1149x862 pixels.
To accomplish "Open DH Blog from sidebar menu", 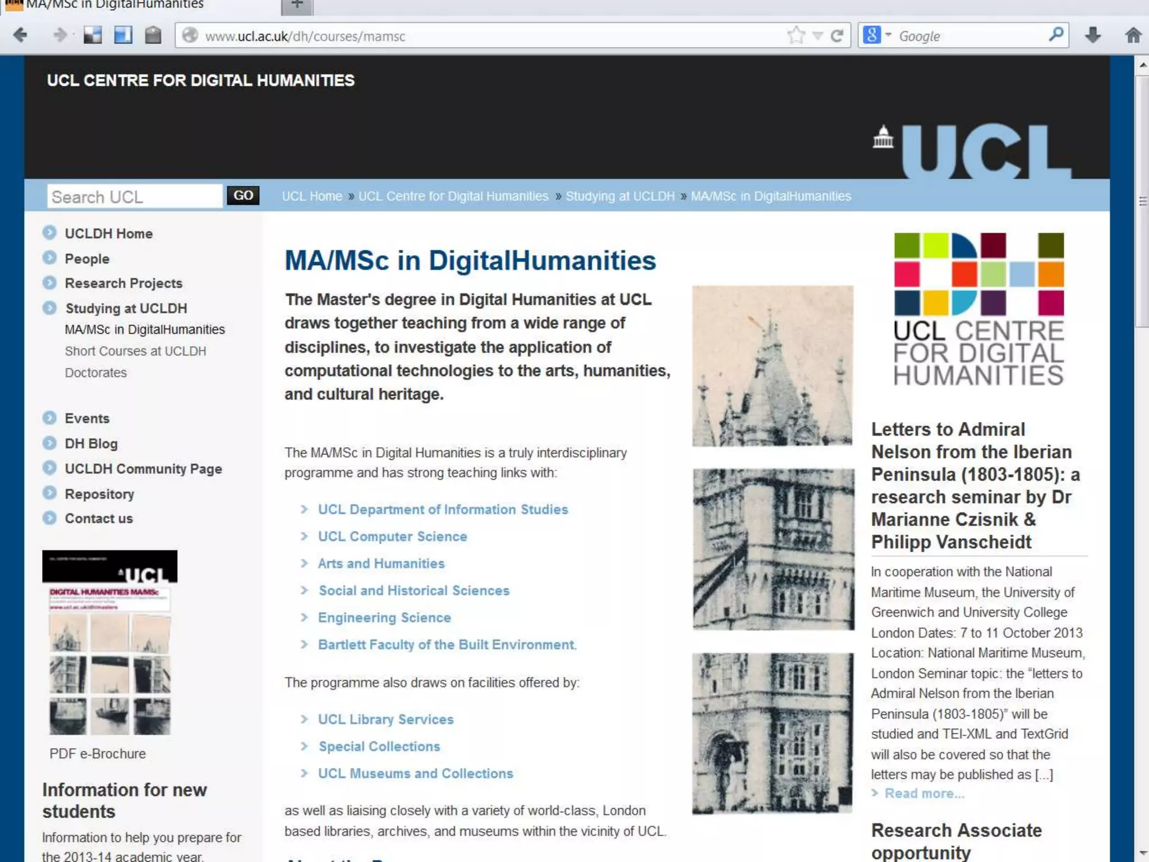I will click(91, 443).
